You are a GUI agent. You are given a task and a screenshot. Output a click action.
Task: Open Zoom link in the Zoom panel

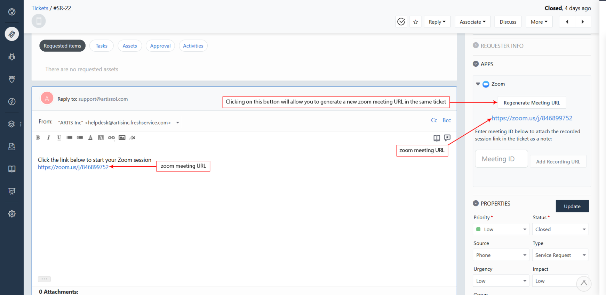click(532, 118)
